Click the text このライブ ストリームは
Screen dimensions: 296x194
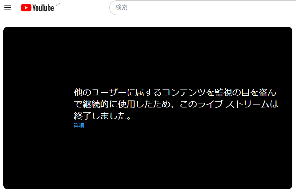click(229, 104)
